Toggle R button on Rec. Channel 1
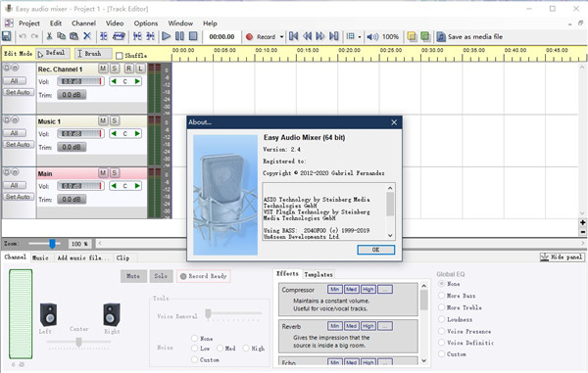Image resolution: width=588 pixels, height=373 pixels. (x=129, y=69)
